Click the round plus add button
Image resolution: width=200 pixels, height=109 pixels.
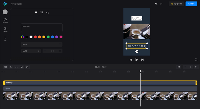tap(5, 12)
